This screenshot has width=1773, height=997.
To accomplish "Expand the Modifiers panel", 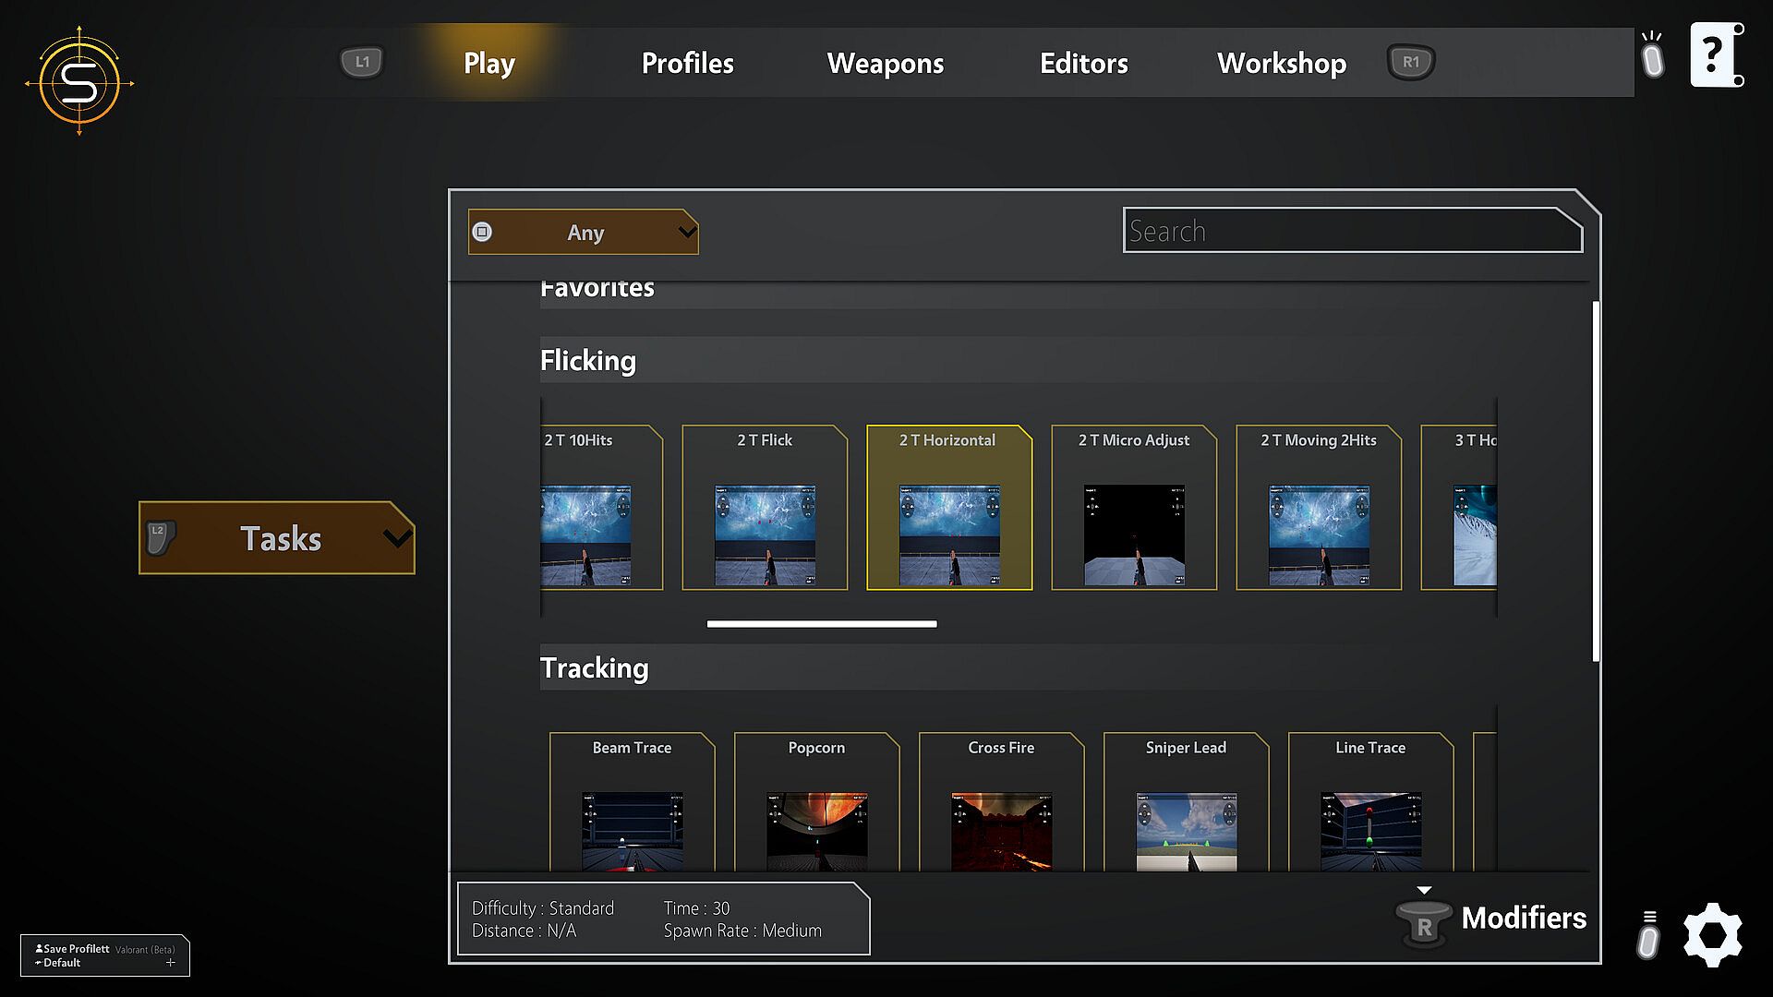I will coord(1523,918).
